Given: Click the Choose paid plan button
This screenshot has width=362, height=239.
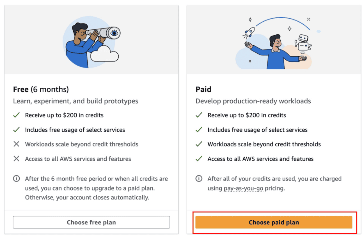Looking at the screenshot, I should (x=274, y=222).
